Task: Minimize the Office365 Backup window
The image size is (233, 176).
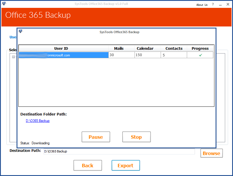Action: (x=221, y=4)
